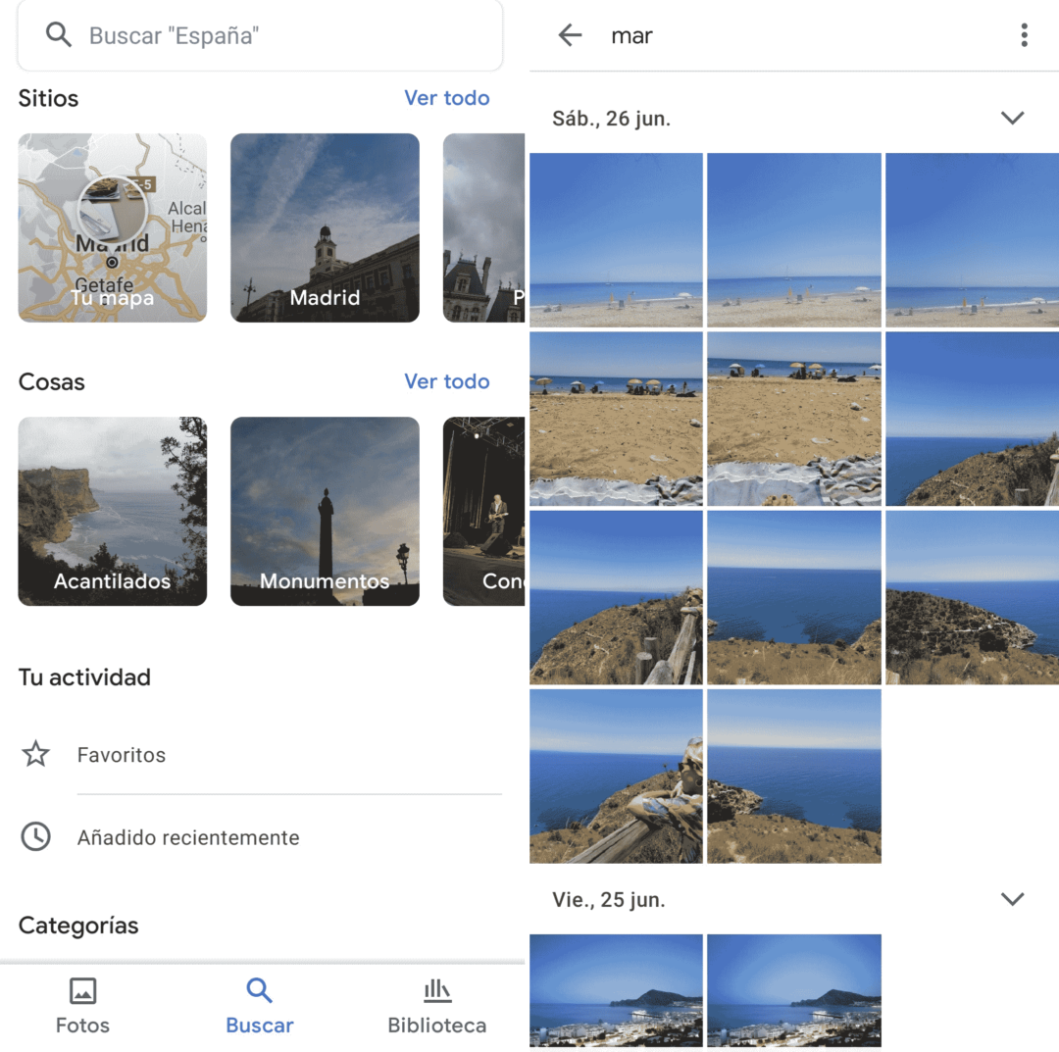
Task: Tap the back arrow next to 'mar' search
Action: [570, 35]
